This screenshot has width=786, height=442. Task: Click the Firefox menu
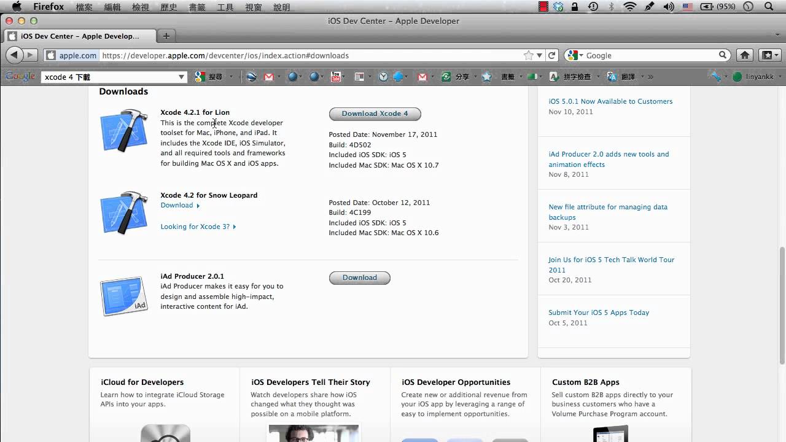click(49, 7)
